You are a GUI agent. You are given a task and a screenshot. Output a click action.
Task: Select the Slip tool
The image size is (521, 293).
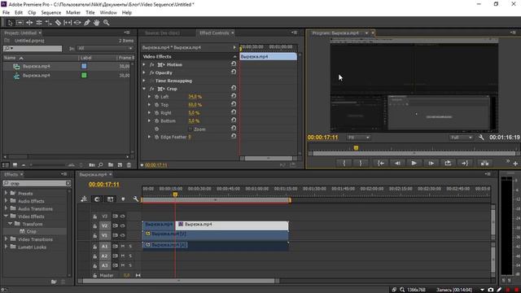click(68, 23)
